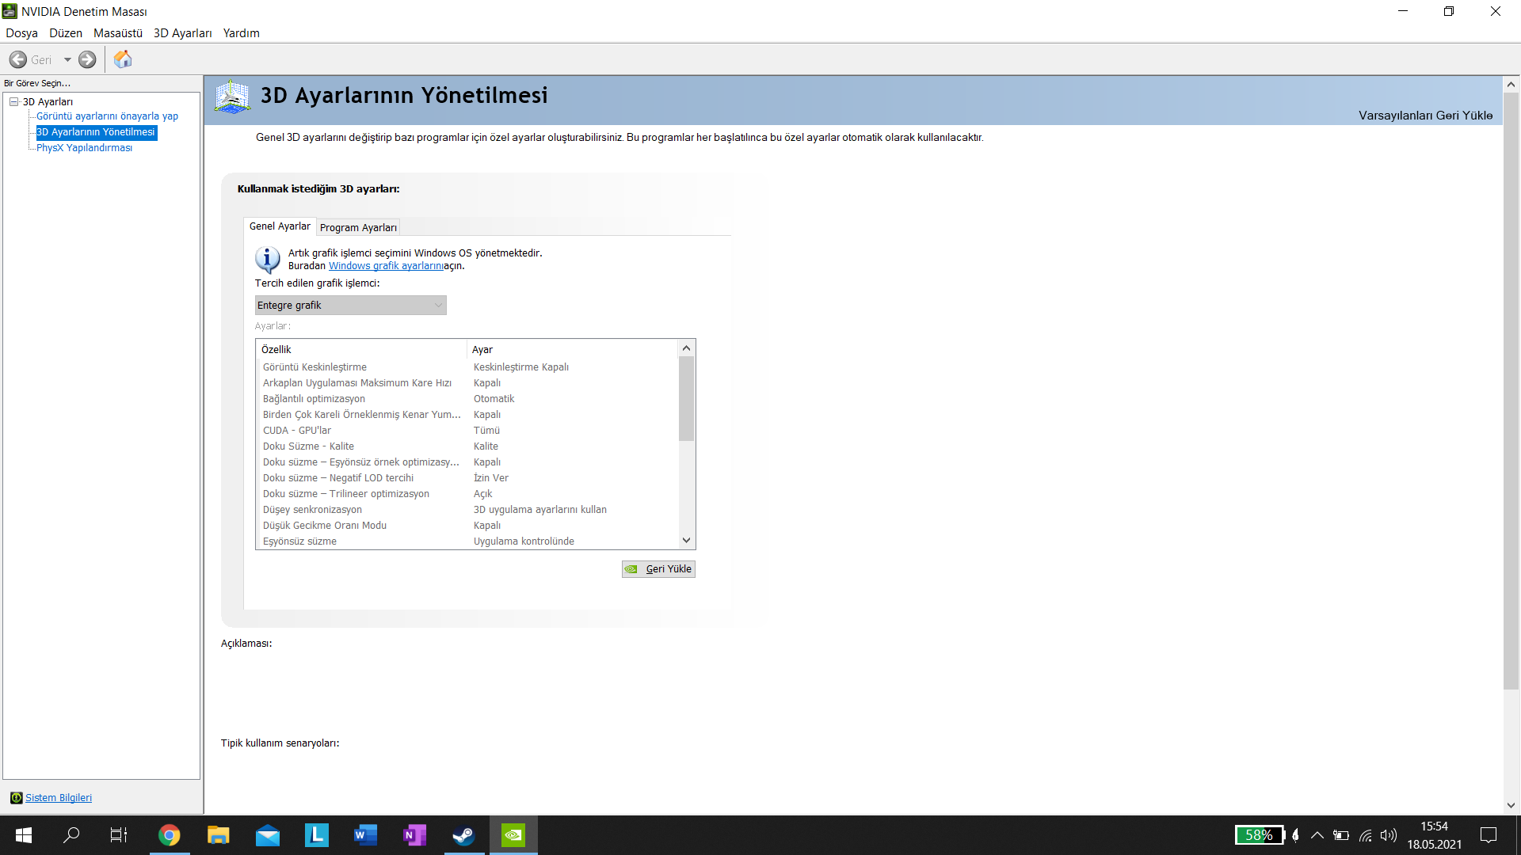This screenshot has width=1521, height=855.
Task: Open the 3D Ayarları menu bar item
Action: pos(182,32)
